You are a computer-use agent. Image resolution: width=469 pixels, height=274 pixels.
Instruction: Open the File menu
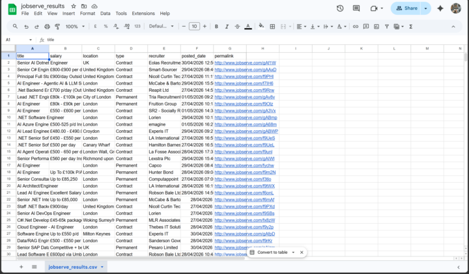pyautogui.click(x=25, y=14)
